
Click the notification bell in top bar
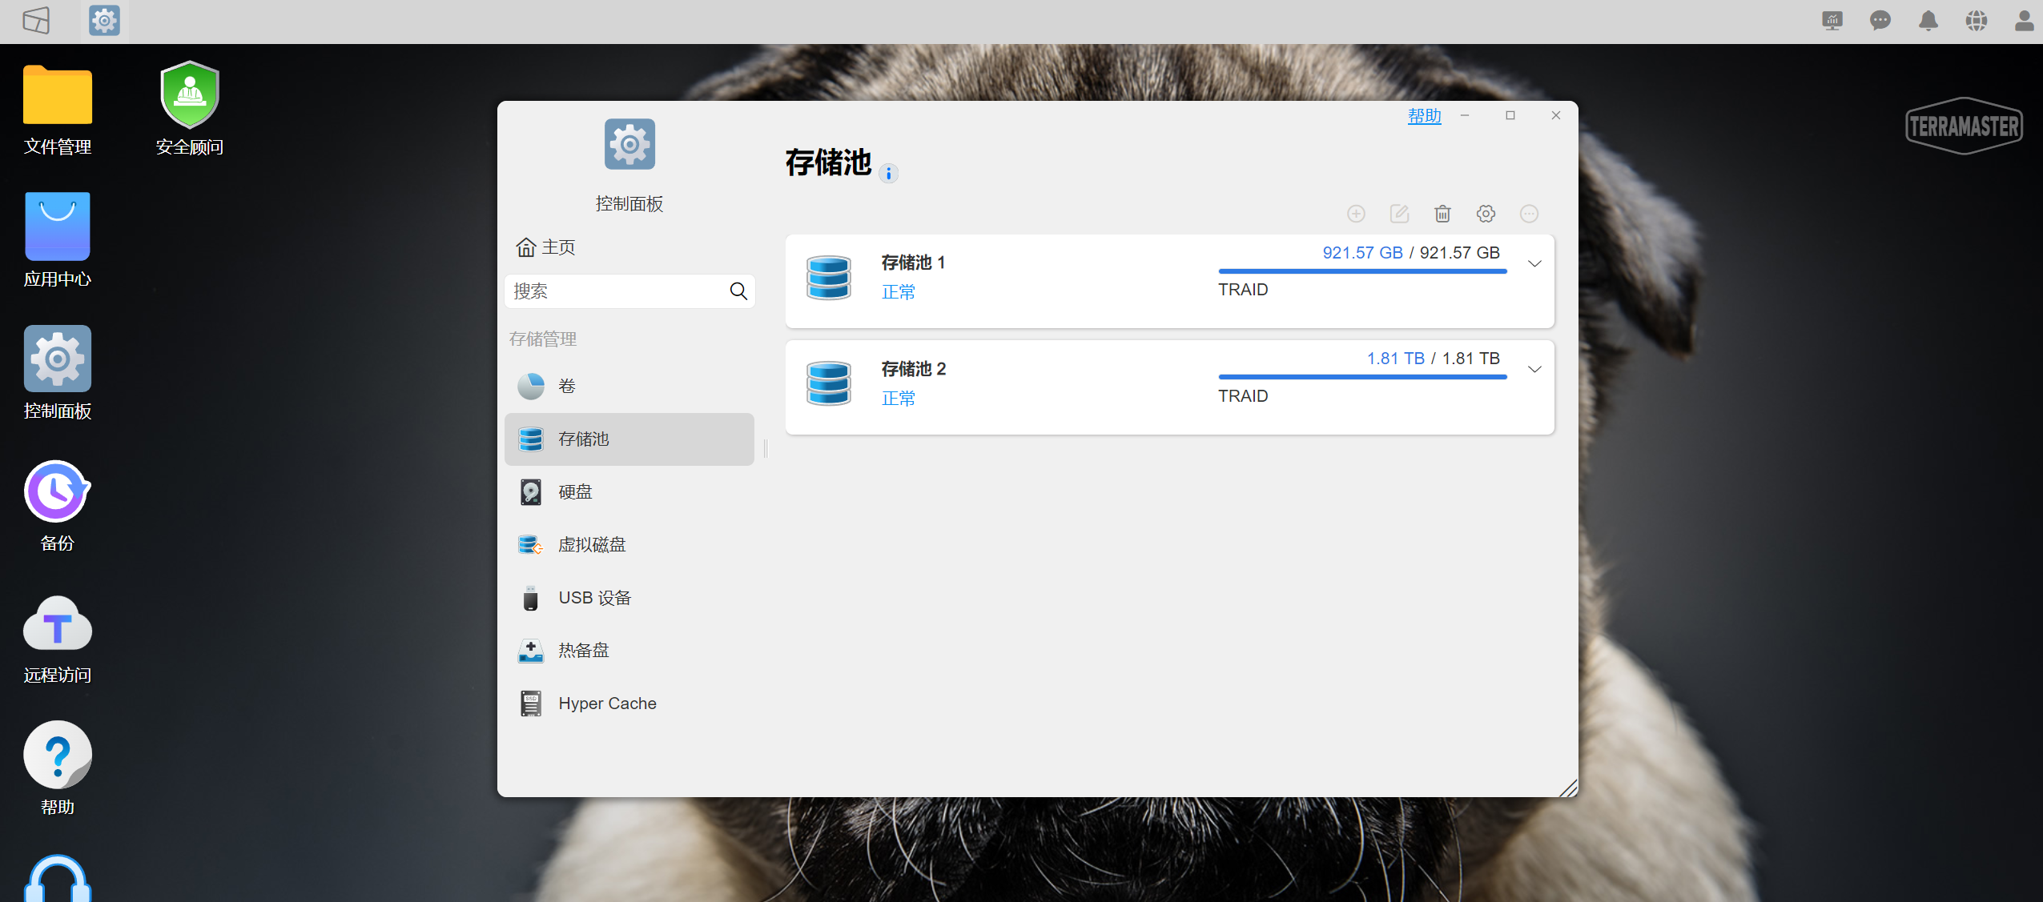[1928, 21]
